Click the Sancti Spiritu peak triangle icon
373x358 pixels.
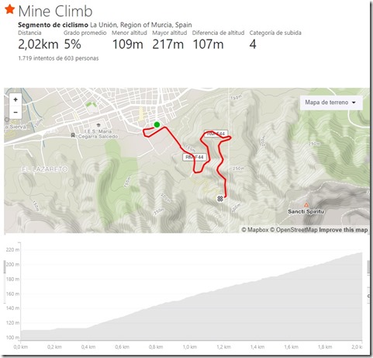(306, 205)
